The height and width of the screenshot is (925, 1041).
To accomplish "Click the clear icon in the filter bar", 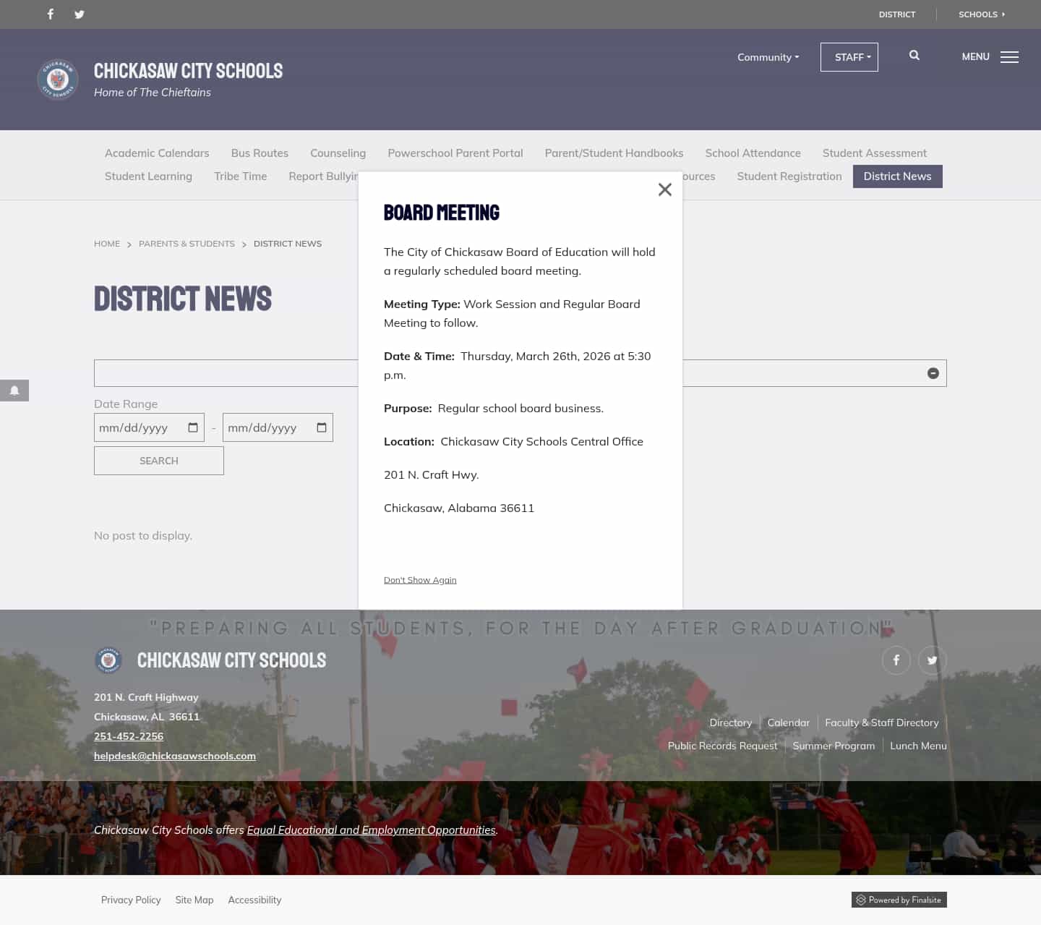I will 933,373.
